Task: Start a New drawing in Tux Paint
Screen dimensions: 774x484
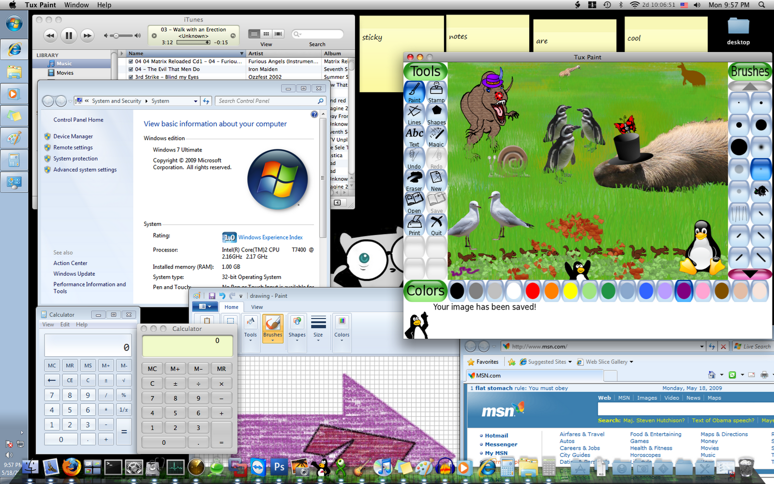Action: click(x=436, y=181)
